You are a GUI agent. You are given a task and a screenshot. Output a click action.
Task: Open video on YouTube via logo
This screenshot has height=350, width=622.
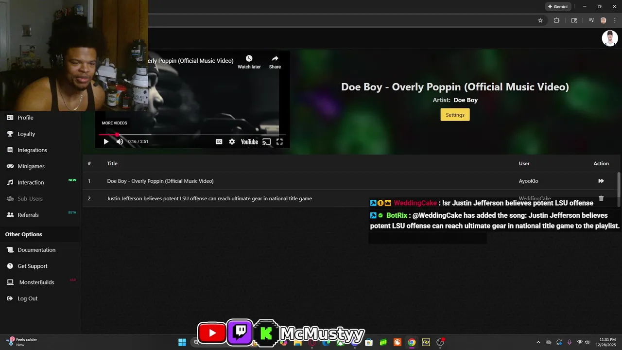(249, 141)
